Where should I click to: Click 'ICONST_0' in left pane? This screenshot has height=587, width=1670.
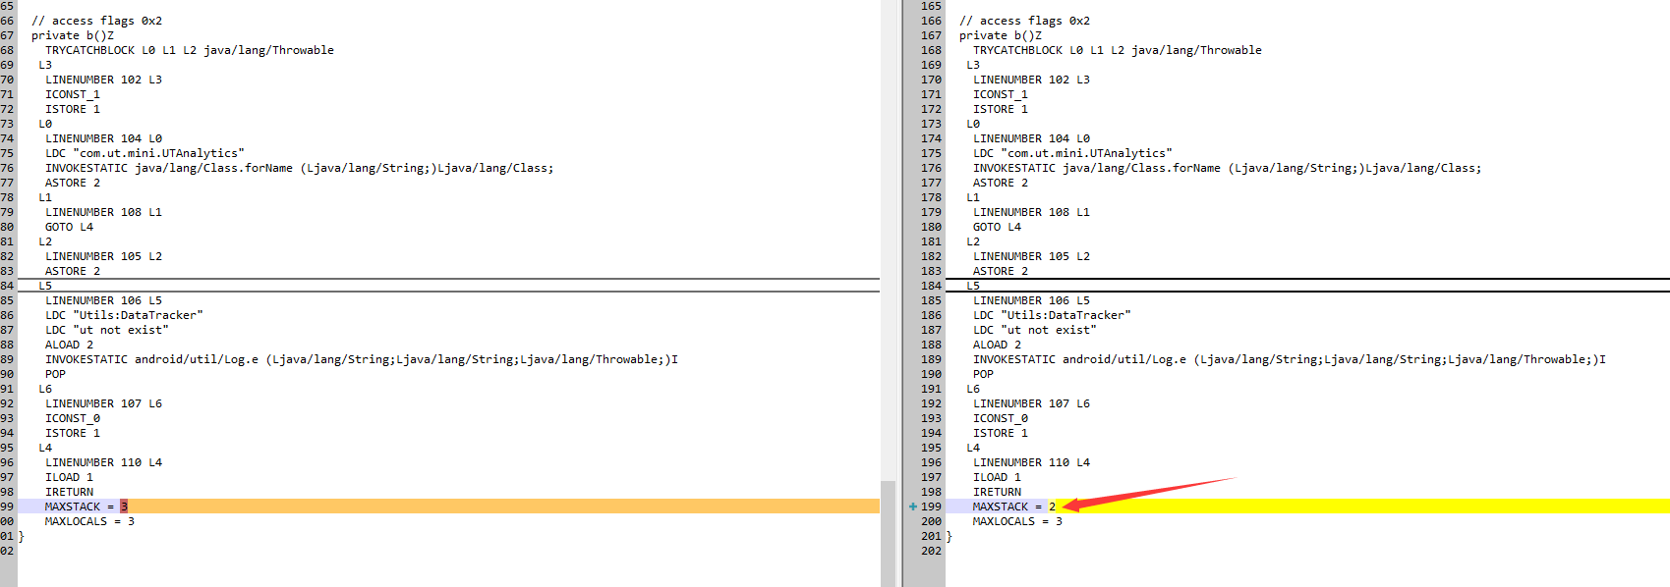73,418
